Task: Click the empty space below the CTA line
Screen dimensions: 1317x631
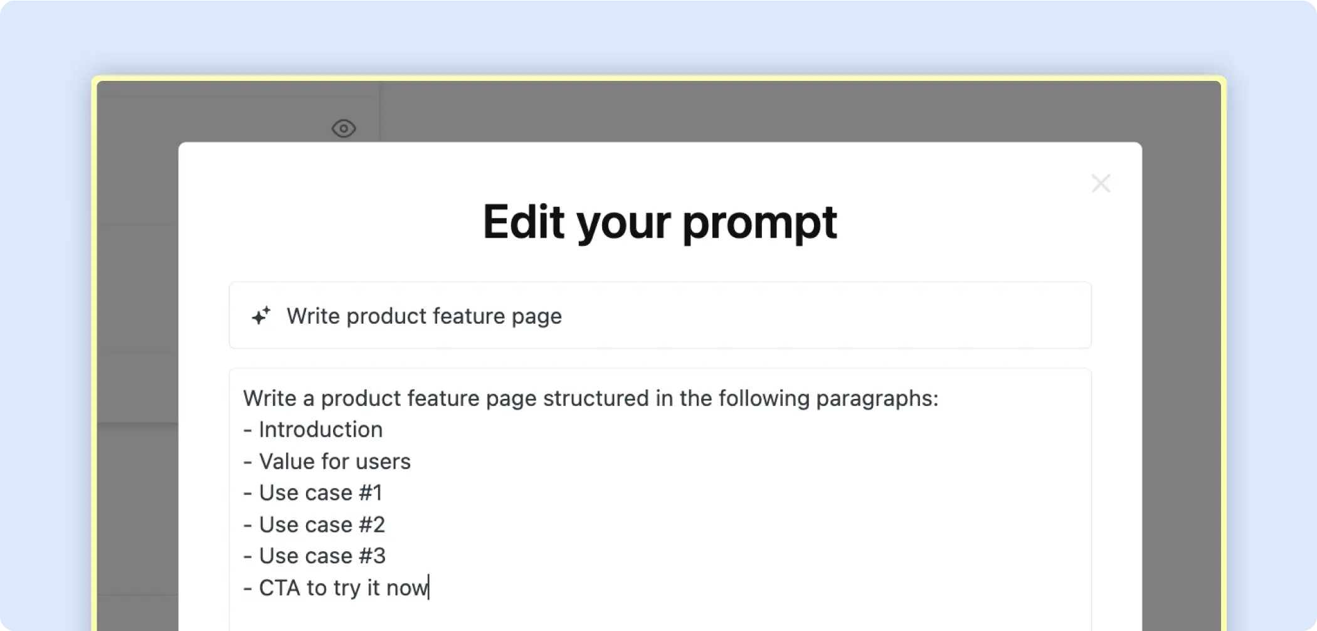Action: pos(658,615)
